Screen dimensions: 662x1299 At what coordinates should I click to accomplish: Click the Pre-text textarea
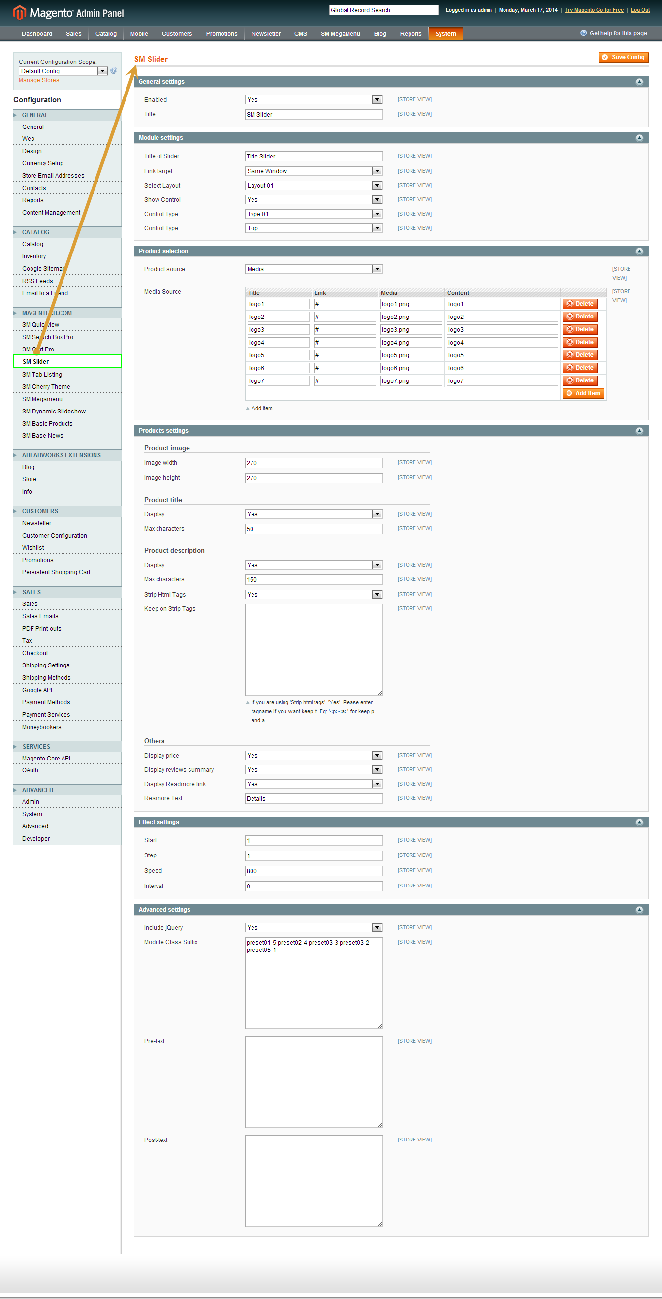coord(314,1081)
